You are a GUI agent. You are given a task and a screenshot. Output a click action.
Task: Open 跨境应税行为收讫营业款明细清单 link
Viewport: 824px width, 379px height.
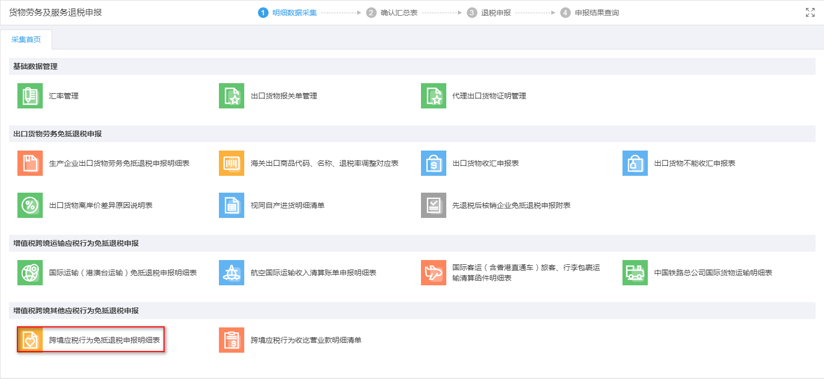pos(306,340)
